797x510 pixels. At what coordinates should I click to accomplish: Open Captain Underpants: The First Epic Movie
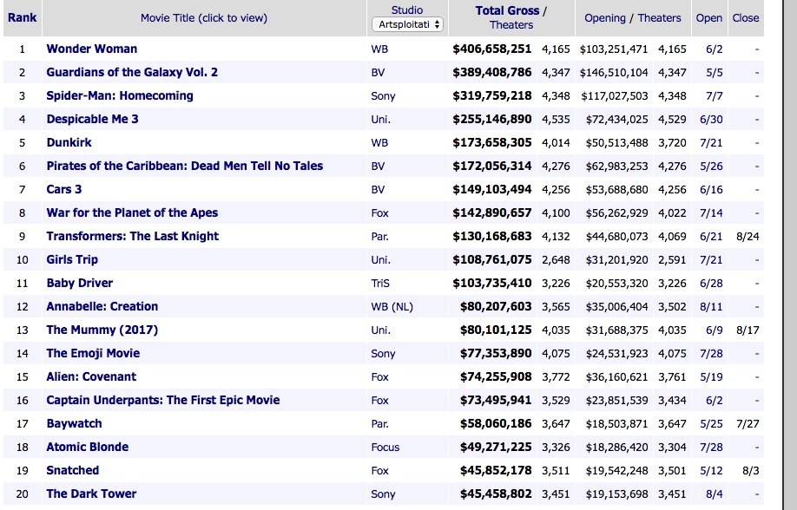(x=163, y=400)
